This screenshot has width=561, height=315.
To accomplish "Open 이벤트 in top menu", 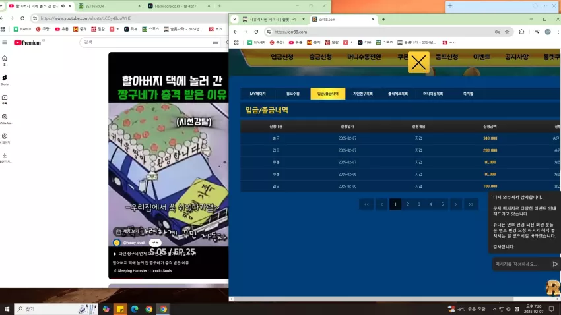I will 482,57.
